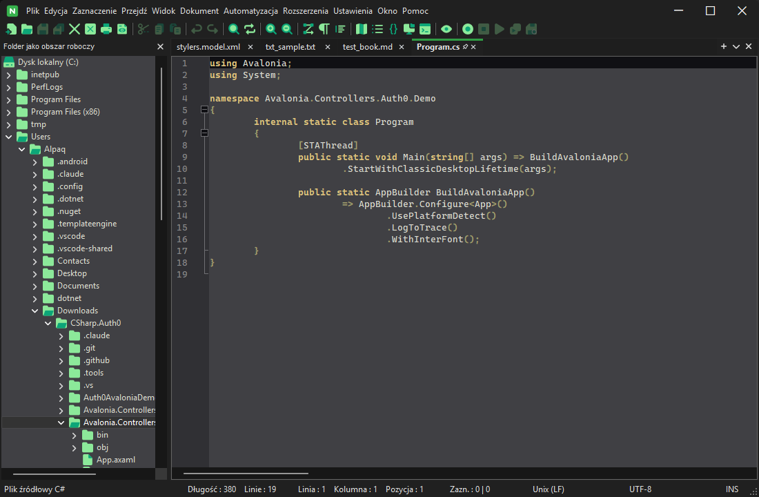
Task: Create a new document with the toolbar icon
Action: (x=10, y=29)
